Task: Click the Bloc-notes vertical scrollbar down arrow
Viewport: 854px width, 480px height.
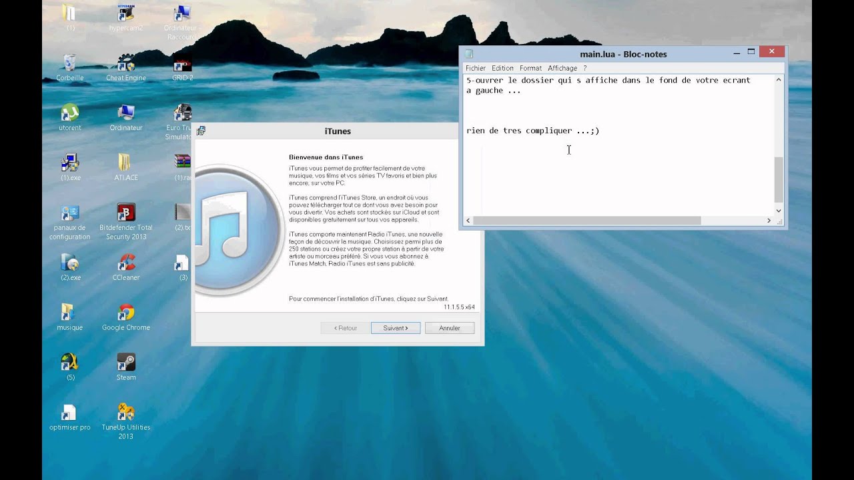Action: pos(778,211)
